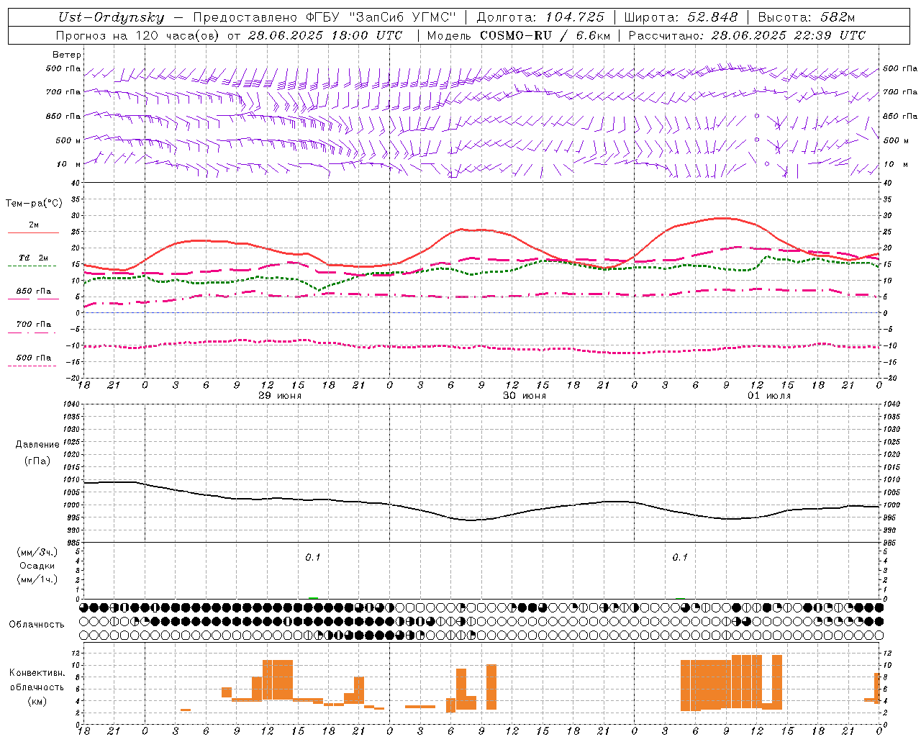921x737 pixels.
Task: Click the forecast line Прогноз на 120 часа(ов)
Action: 138,35
